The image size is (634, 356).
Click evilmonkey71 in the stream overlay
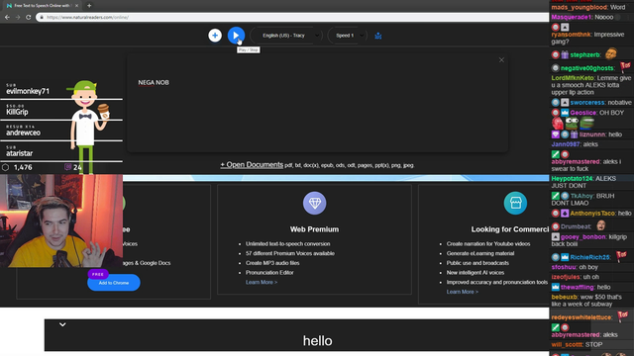tap(28, 92)
